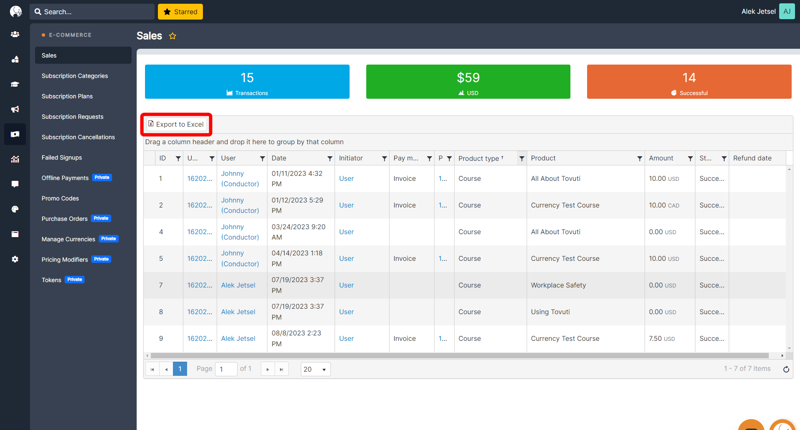Open the Sales menu item
Image resolution: width=800 pixels, height=430 pixels.
(83, 55)
